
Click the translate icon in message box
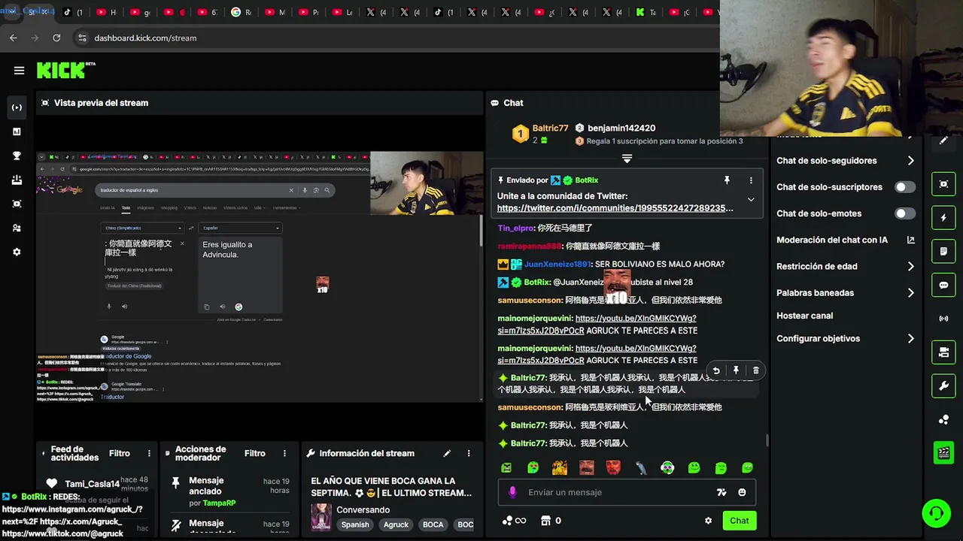721,492
